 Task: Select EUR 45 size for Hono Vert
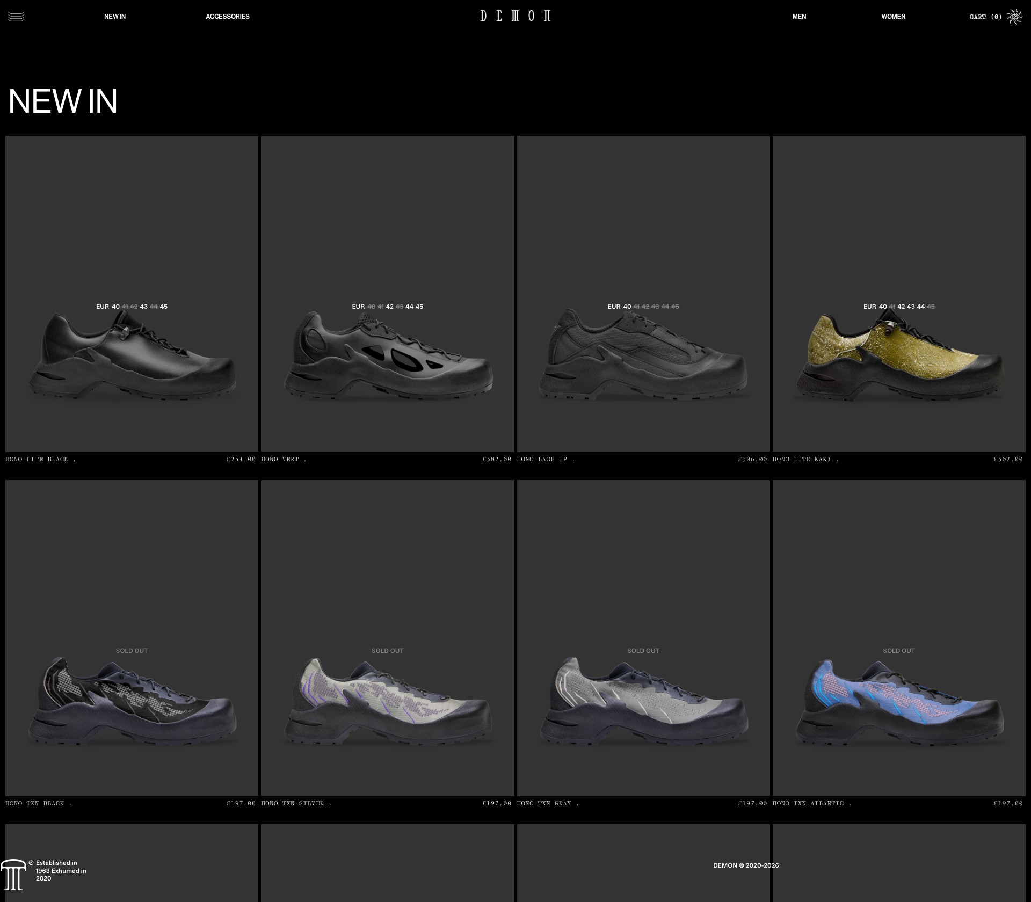(x=419, y=307)
